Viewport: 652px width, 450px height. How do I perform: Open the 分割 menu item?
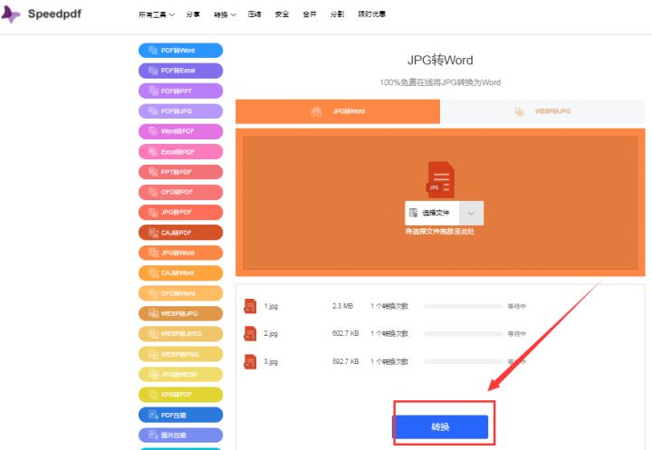pos(337,14)
